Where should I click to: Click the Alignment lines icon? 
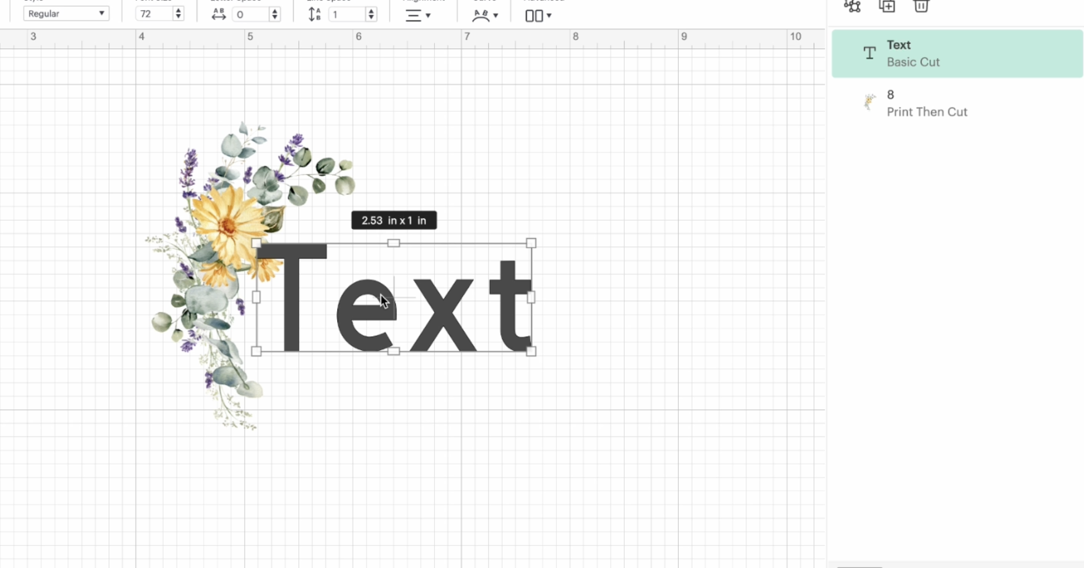point(413,15)
